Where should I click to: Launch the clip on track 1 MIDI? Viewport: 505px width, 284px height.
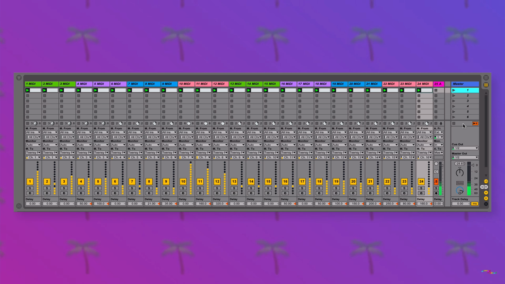28,90
